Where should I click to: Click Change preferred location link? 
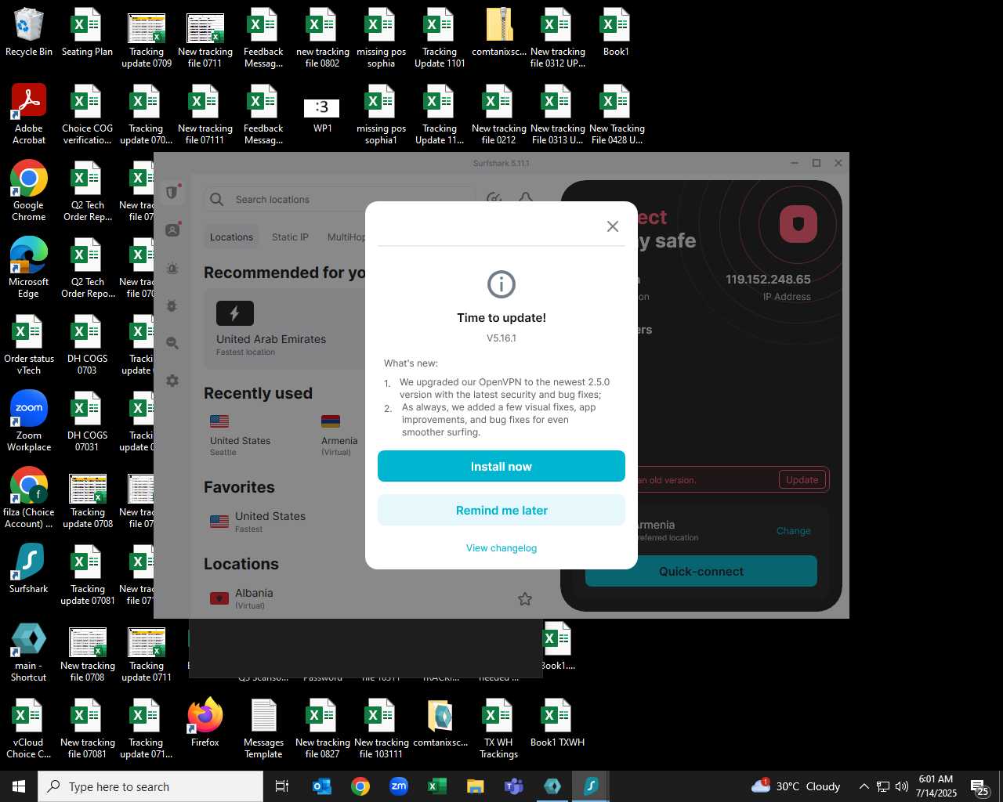point(793,531)
